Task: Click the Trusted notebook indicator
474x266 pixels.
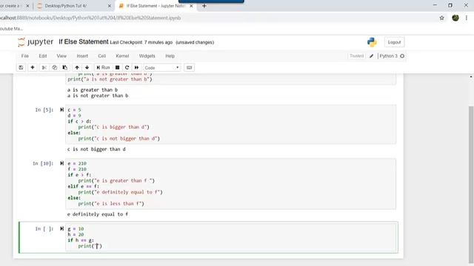Action: (x=356, y=56)
